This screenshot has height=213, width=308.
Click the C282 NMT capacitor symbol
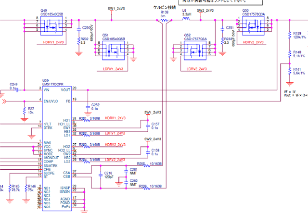tap(126, 183)
